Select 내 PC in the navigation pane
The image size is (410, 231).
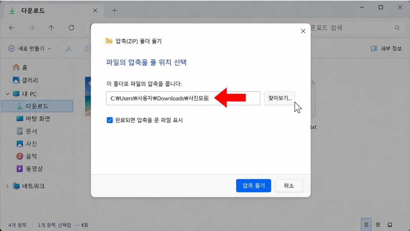29,94
